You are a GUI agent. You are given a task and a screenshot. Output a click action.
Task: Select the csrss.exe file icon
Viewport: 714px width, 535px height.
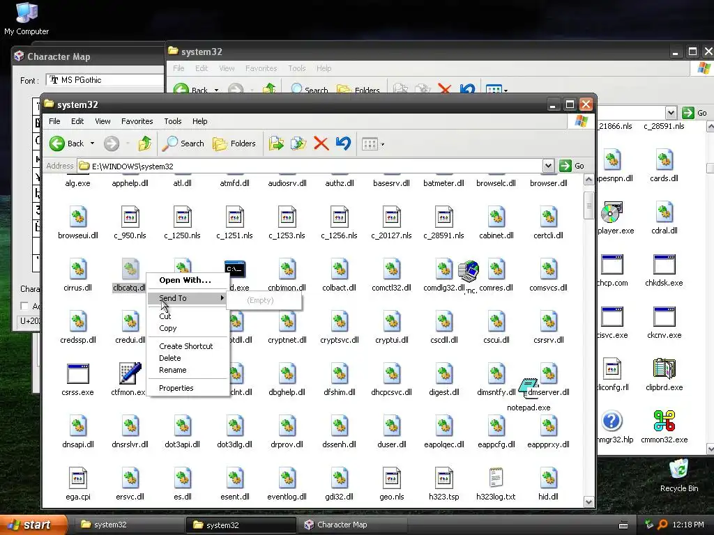tap(78, 374)
